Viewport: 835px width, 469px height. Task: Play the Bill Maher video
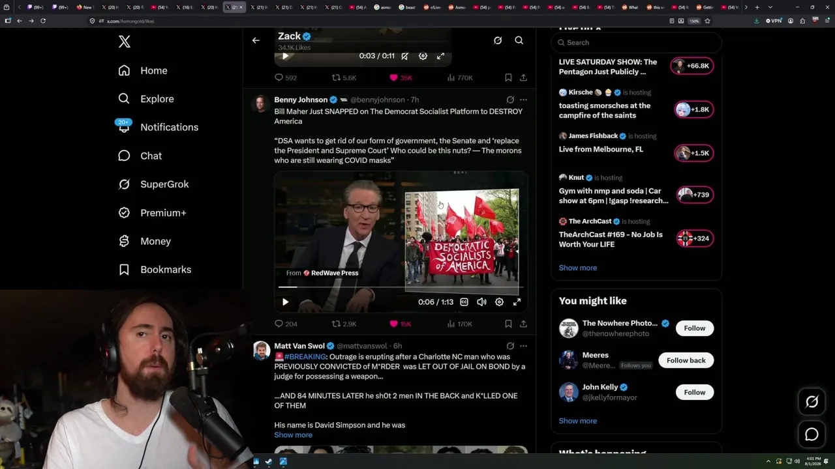click(x=285, y=302)
